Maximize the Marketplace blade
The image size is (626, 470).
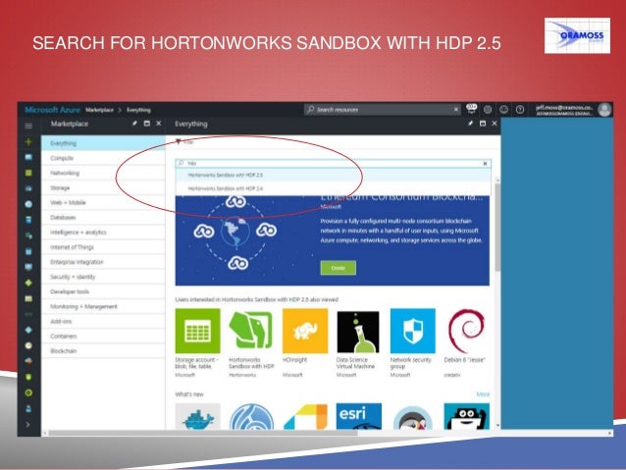click(146, 124)
